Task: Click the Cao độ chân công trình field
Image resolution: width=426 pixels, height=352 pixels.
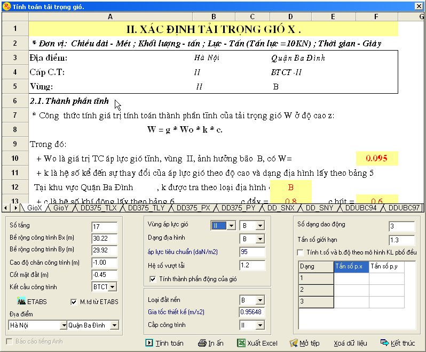Action: click(104, 263)
